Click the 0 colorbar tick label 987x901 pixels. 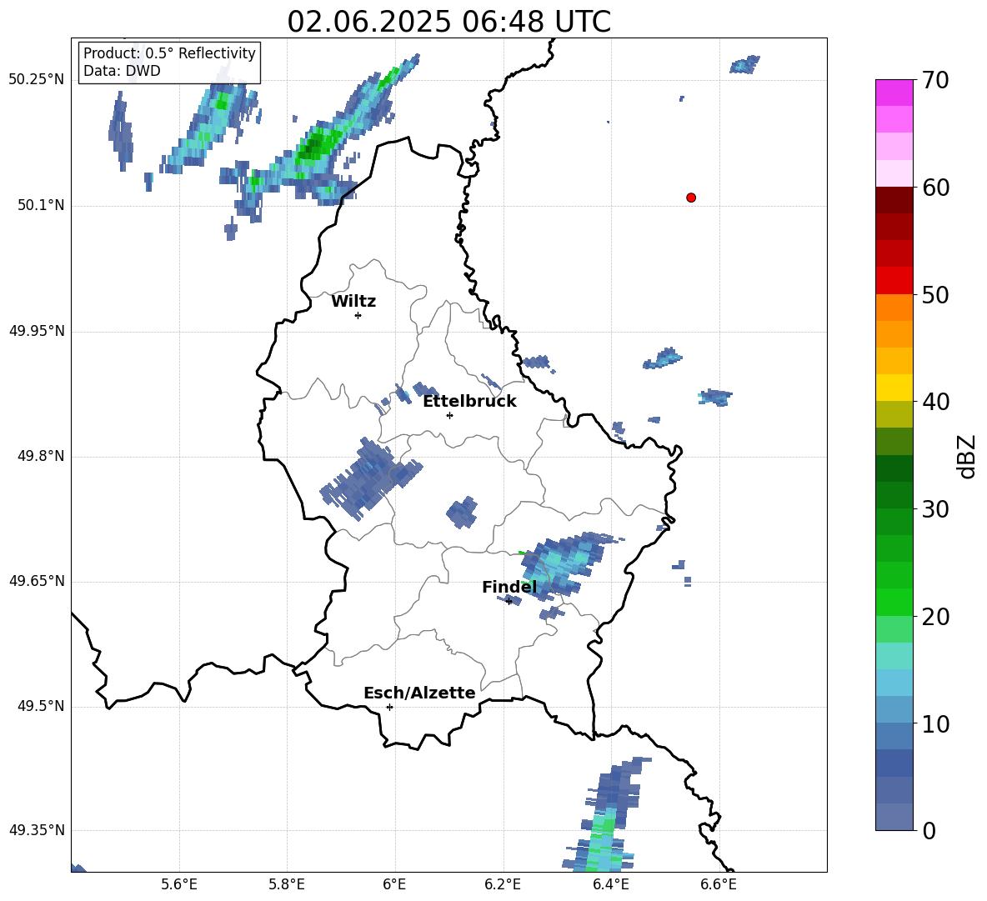click(x=929, y=831)
